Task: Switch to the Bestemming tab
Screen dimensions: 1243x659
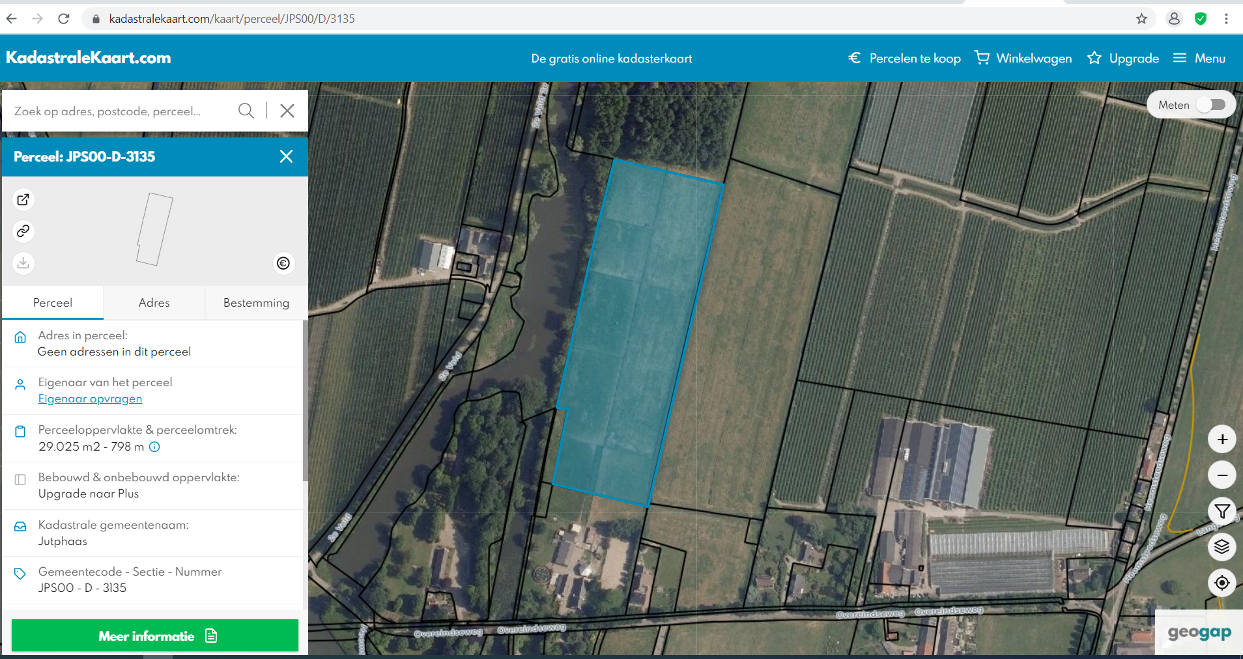Action: [256, 303]
